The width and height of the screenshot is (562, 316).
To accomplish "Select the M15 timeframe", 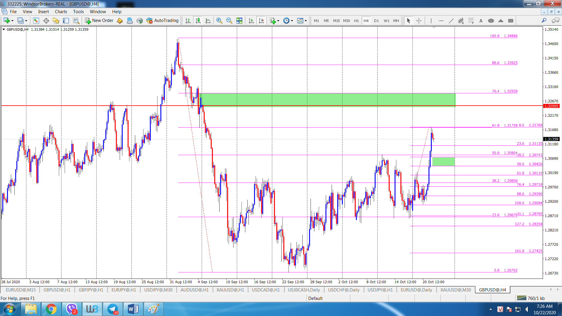I will [336, 21].
